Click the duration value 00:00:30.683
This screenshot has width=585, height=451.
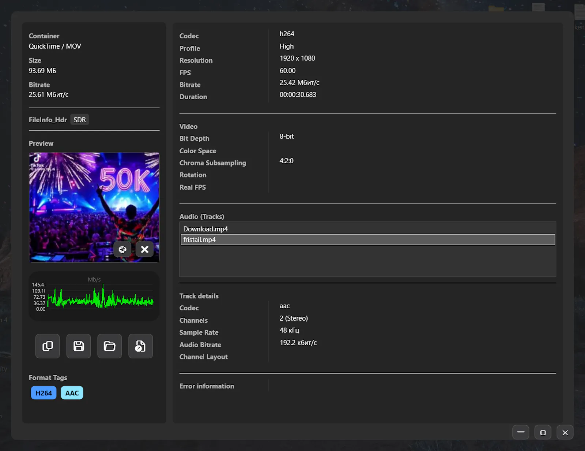[x=298, y=94]
